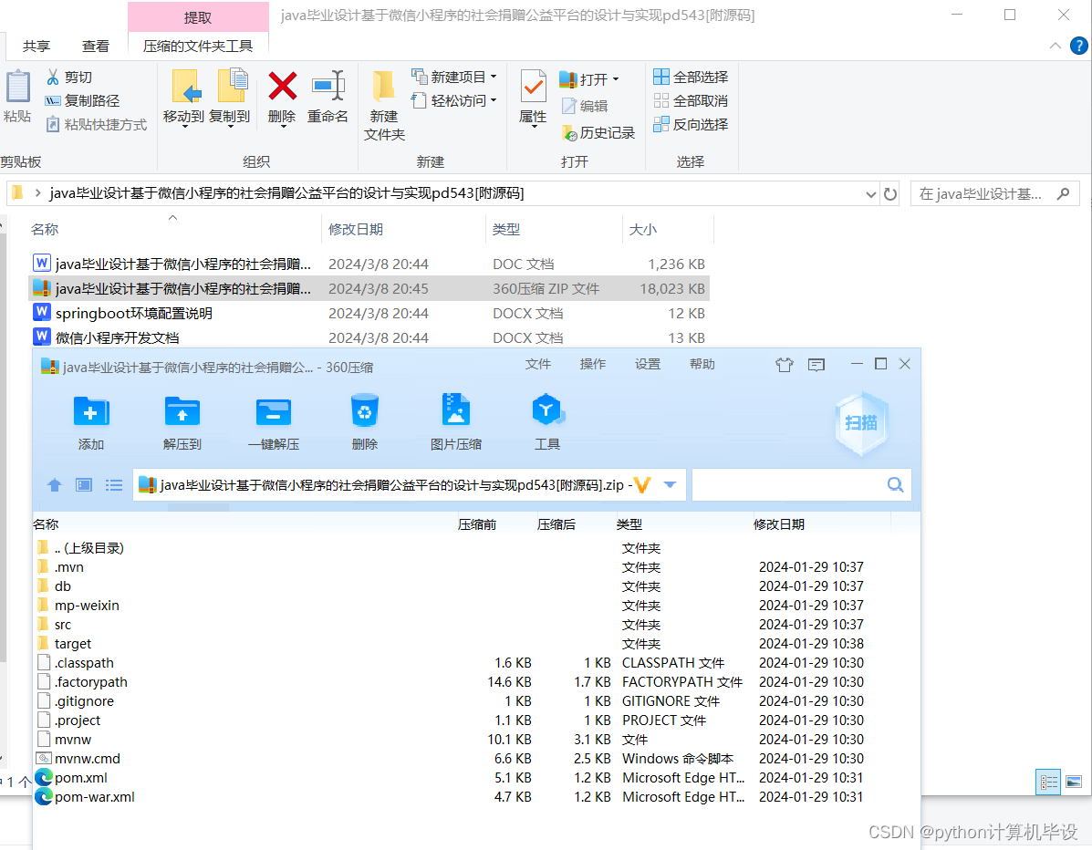Click Select none (全部取消)

[691, 101]
